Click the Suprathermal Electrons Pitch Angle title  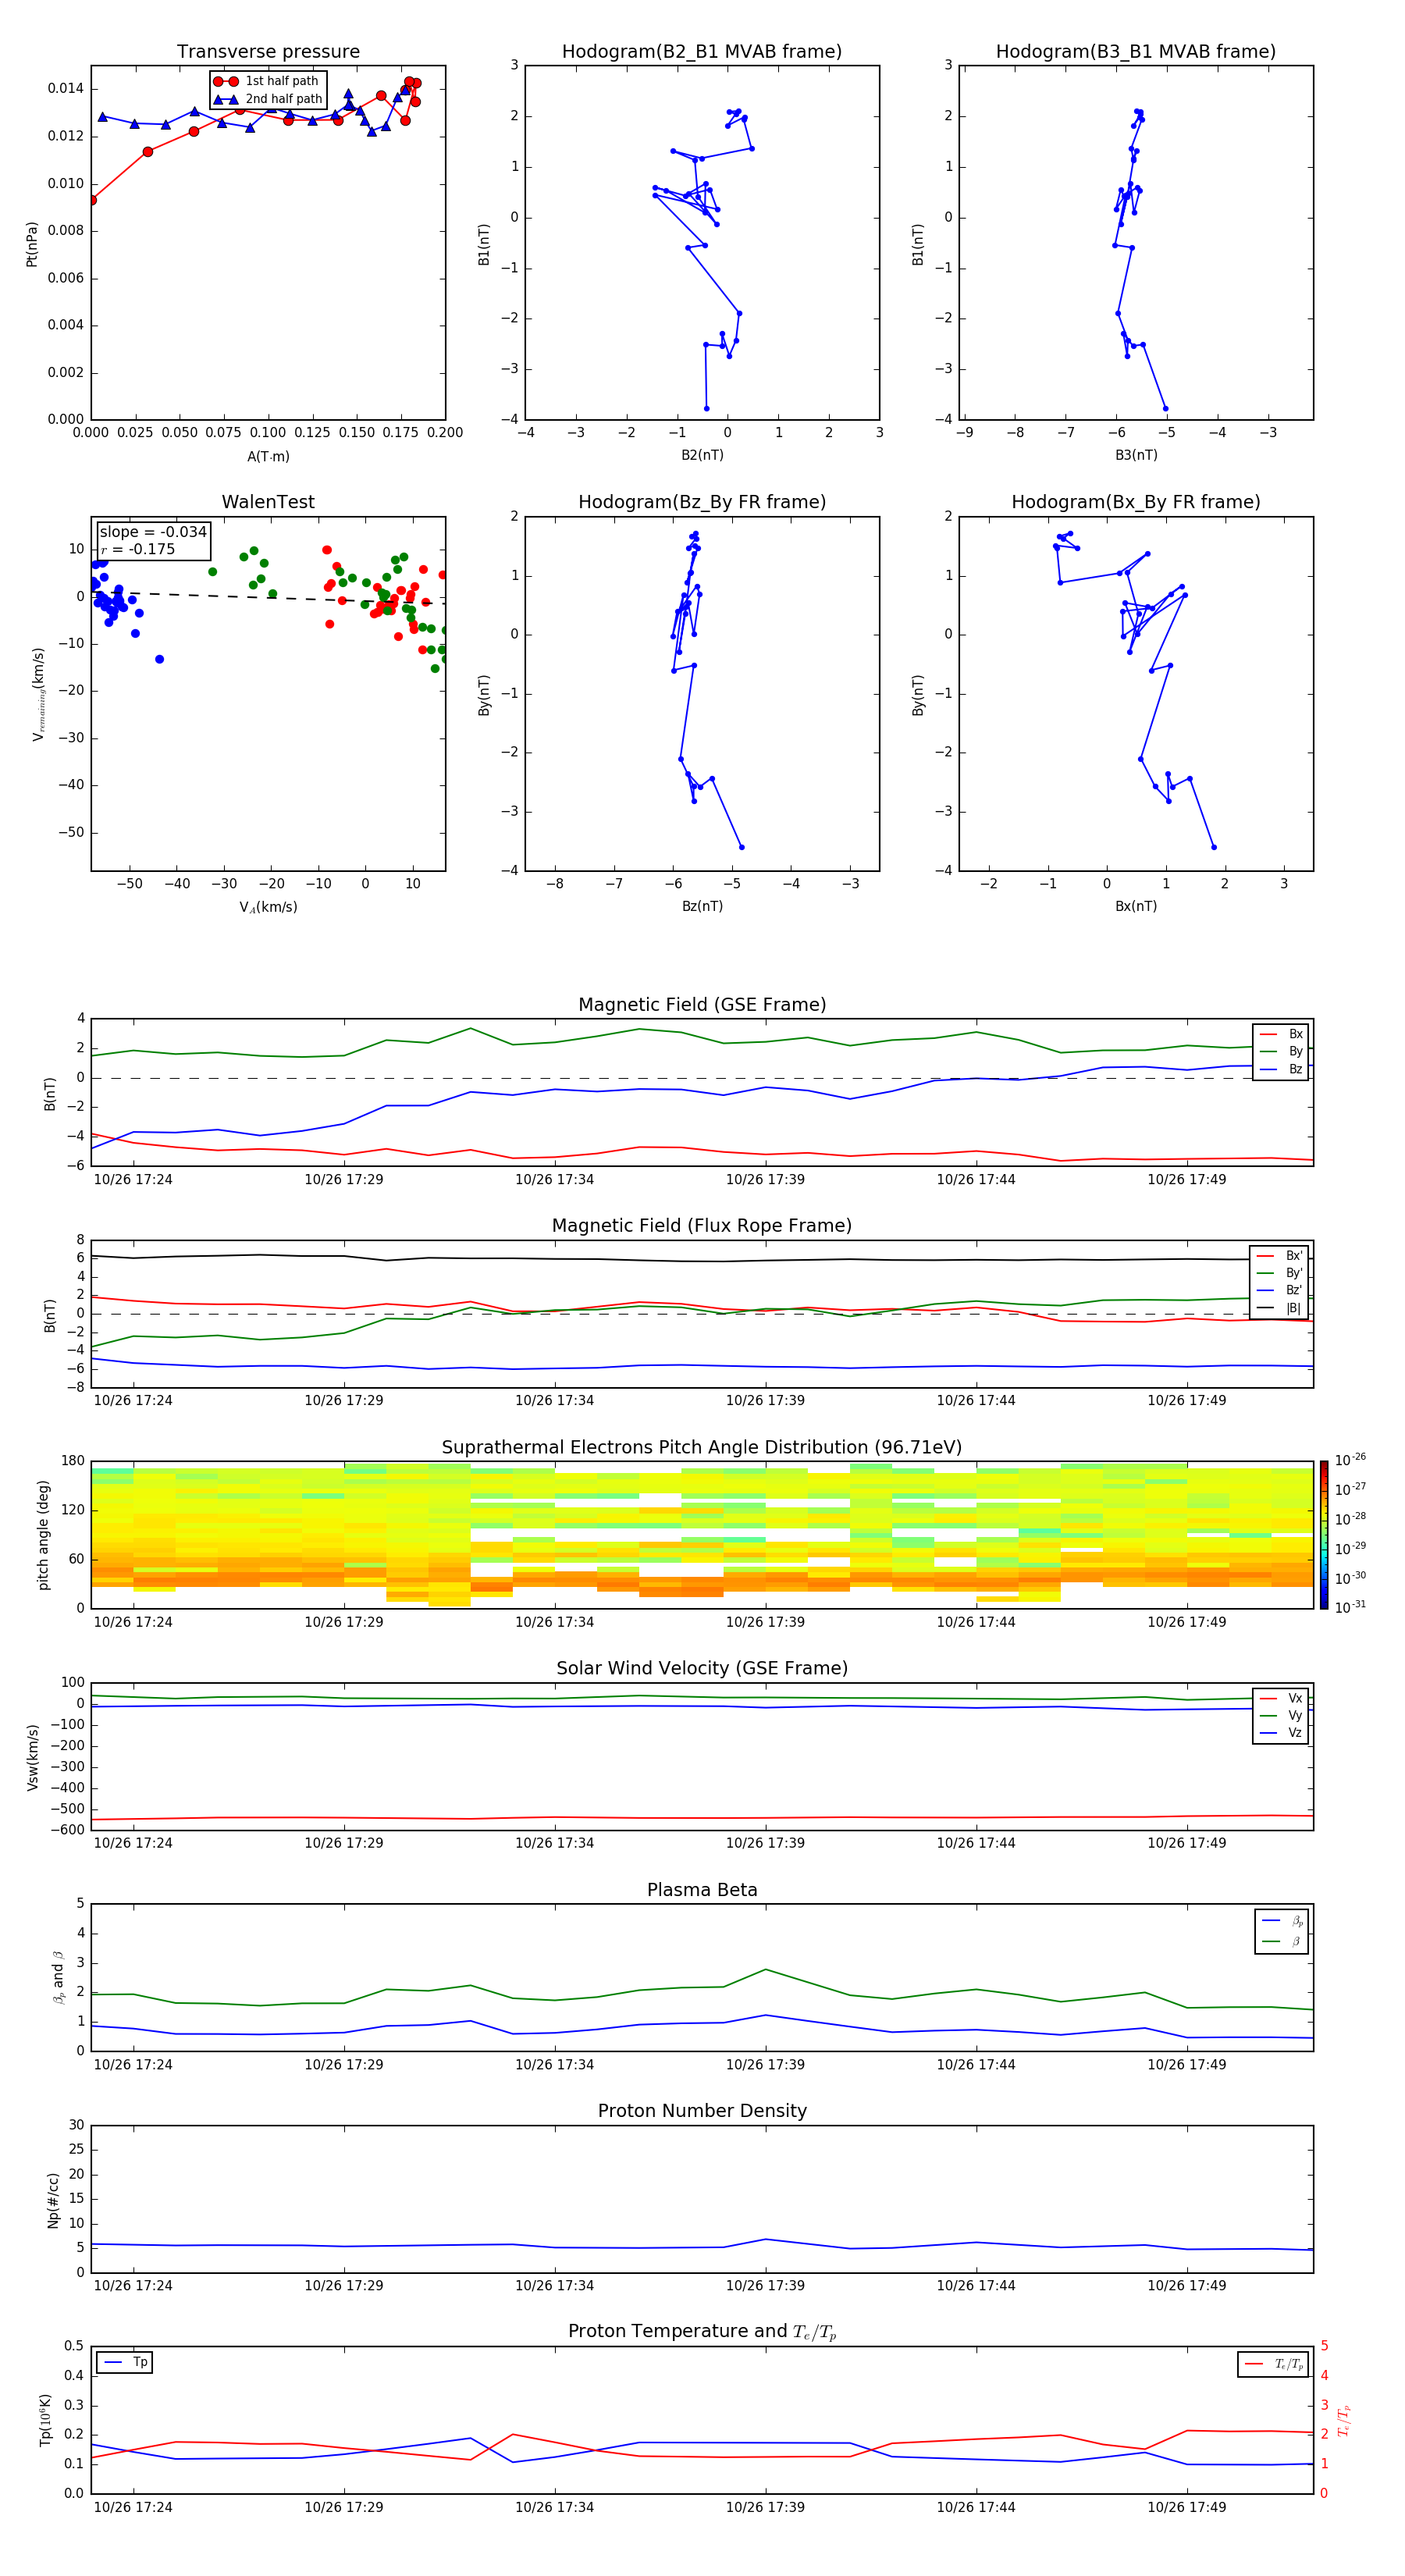pos(702,1448)
